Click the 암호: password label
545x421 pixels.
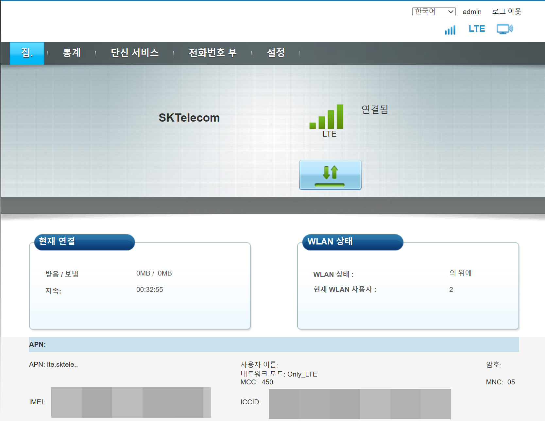click(494, 364)
